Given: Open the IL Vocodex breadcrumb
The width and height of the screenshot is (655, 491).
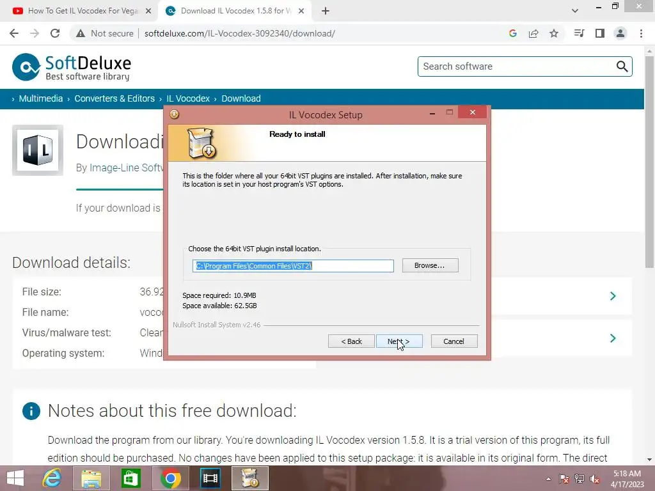Looking at the screenshot, I should pos(188,98).
